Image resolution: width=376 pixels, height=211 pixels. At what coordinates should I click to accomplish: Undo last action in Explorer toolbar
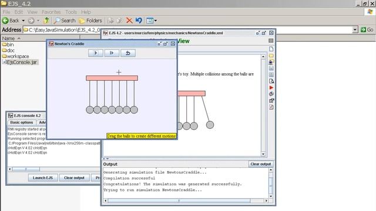pyautogui.click(x=139, y=21)
